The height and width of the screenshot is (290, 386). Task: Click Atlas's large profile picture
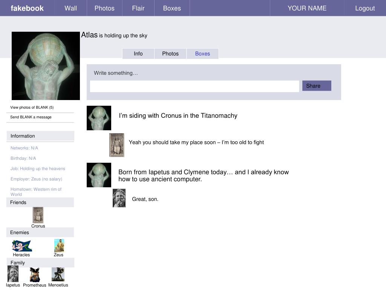(46, 66)
